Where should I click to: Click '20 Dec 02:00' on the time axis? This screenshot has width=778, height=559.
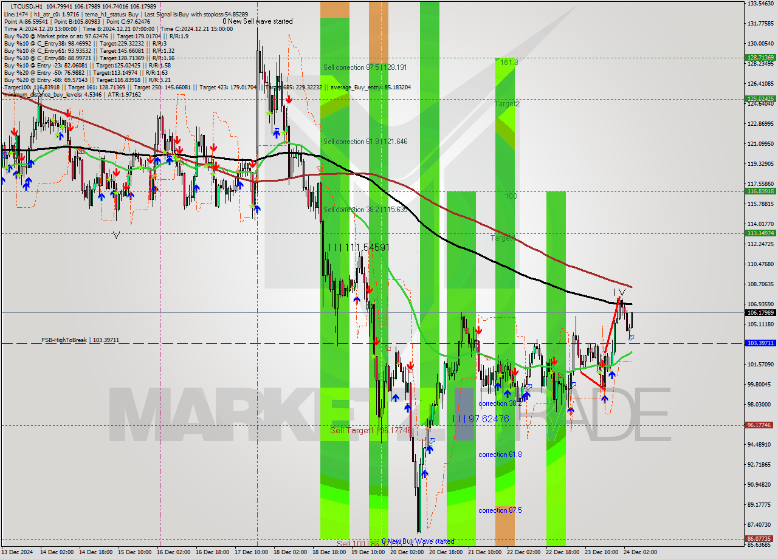click(x=407, y=552)
